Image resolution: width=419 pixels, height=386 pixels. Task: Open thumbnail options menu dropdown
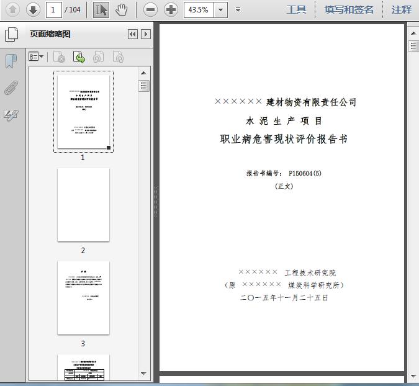click(x=36, y=56)
